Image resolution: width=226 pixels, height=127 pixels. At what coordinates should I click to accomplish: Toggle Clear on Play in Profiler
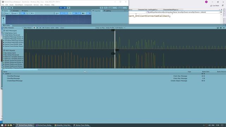(x=100, y=28)
